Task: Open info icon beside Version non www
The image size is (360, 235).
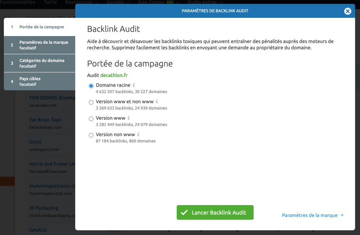Action: click(138, 134)
